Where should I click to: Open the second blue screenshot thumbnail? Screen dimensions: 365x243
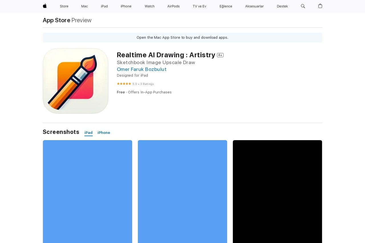tap(182, 191)
